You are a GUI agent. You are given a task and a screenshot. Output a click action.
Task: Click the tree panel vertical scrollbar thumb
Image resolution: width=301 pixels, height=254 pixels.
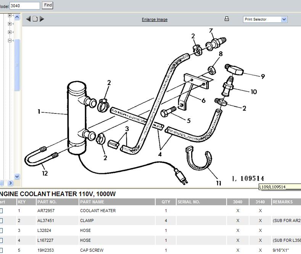pyautogui.click(x=17, y=65)
